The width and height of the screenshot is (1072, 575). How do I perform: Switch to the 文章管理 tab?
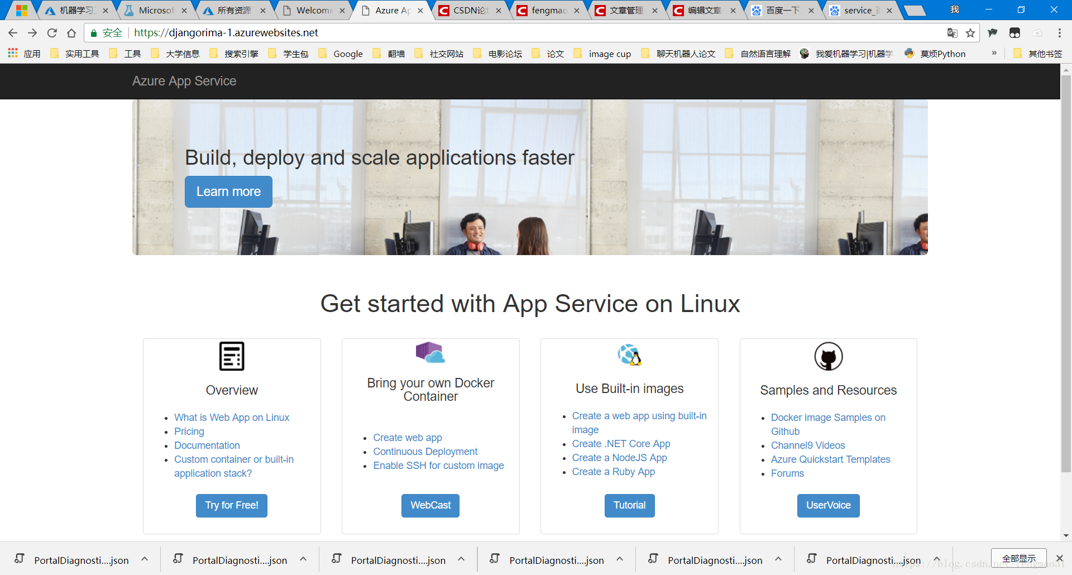[625, 11]
